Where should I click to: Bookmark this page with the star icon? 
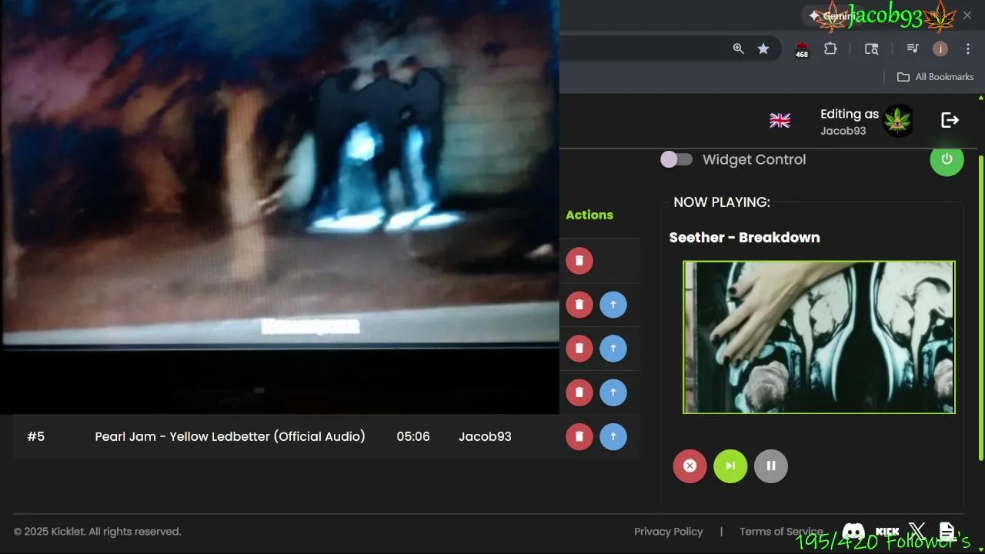(763, 48)
